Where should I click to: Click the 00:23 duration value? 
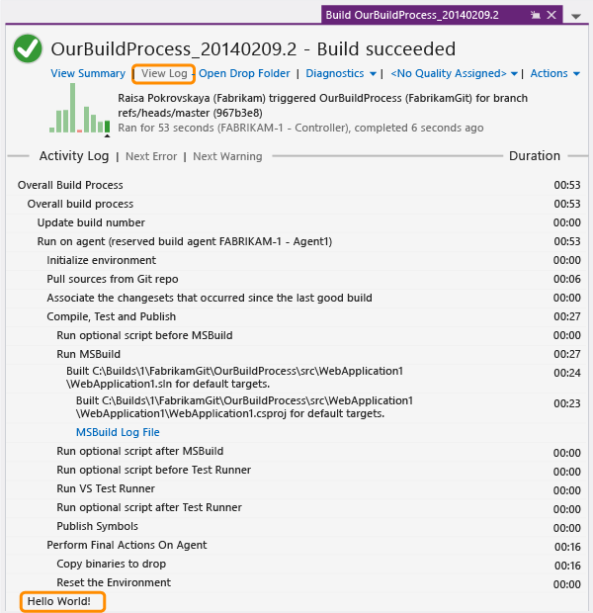pos(567,403)
